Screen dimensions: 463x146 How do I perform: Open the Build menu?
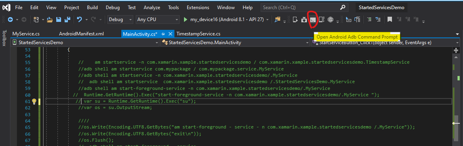point(93,8)
